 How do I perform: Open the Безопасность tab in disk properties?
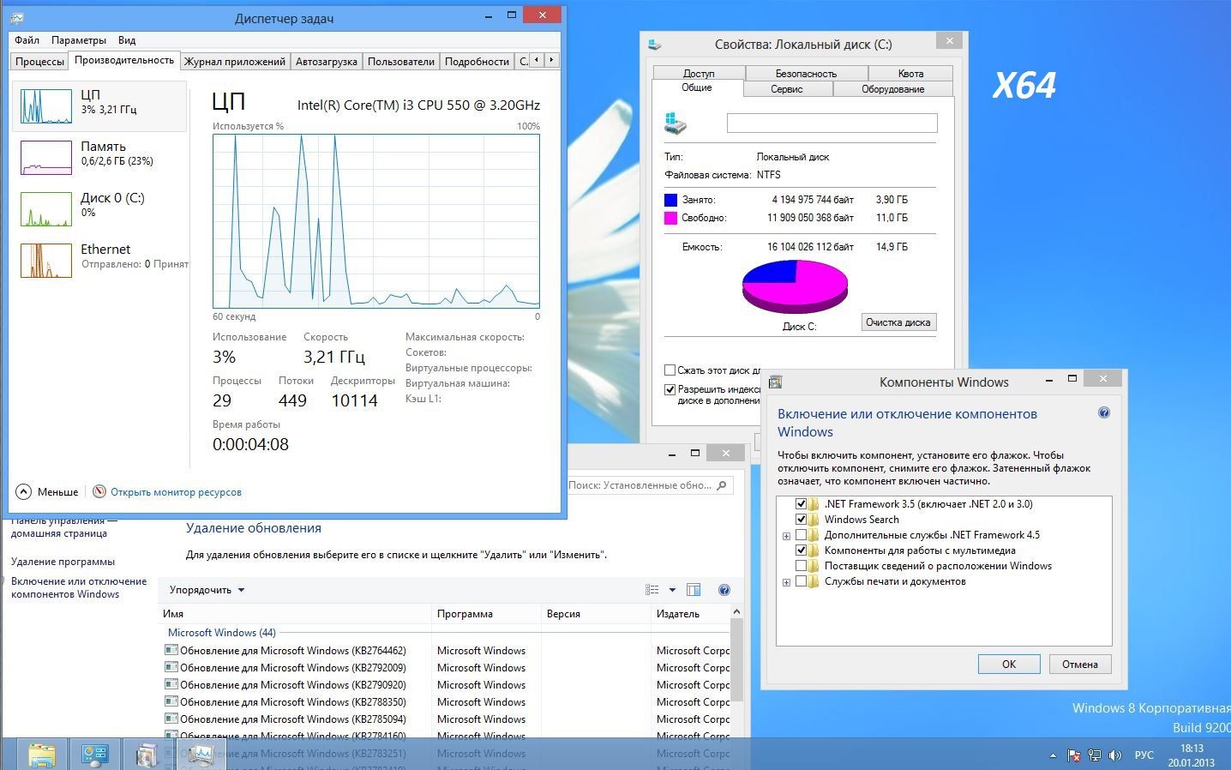[x=806, y=73]
